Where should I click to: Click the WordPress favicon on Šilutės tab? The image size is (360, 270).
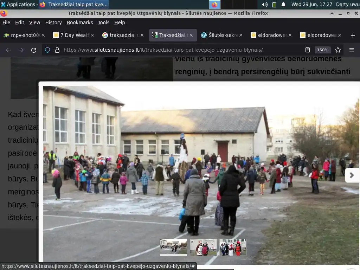click(204, 35)
